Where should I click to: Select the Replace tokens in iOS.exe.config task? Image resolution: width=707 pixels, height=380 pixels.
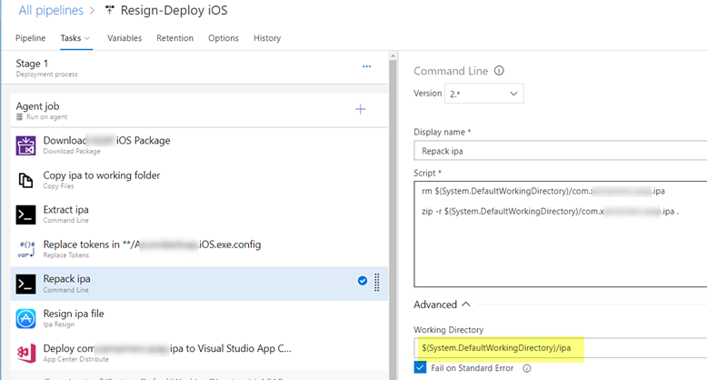point(199,249)
